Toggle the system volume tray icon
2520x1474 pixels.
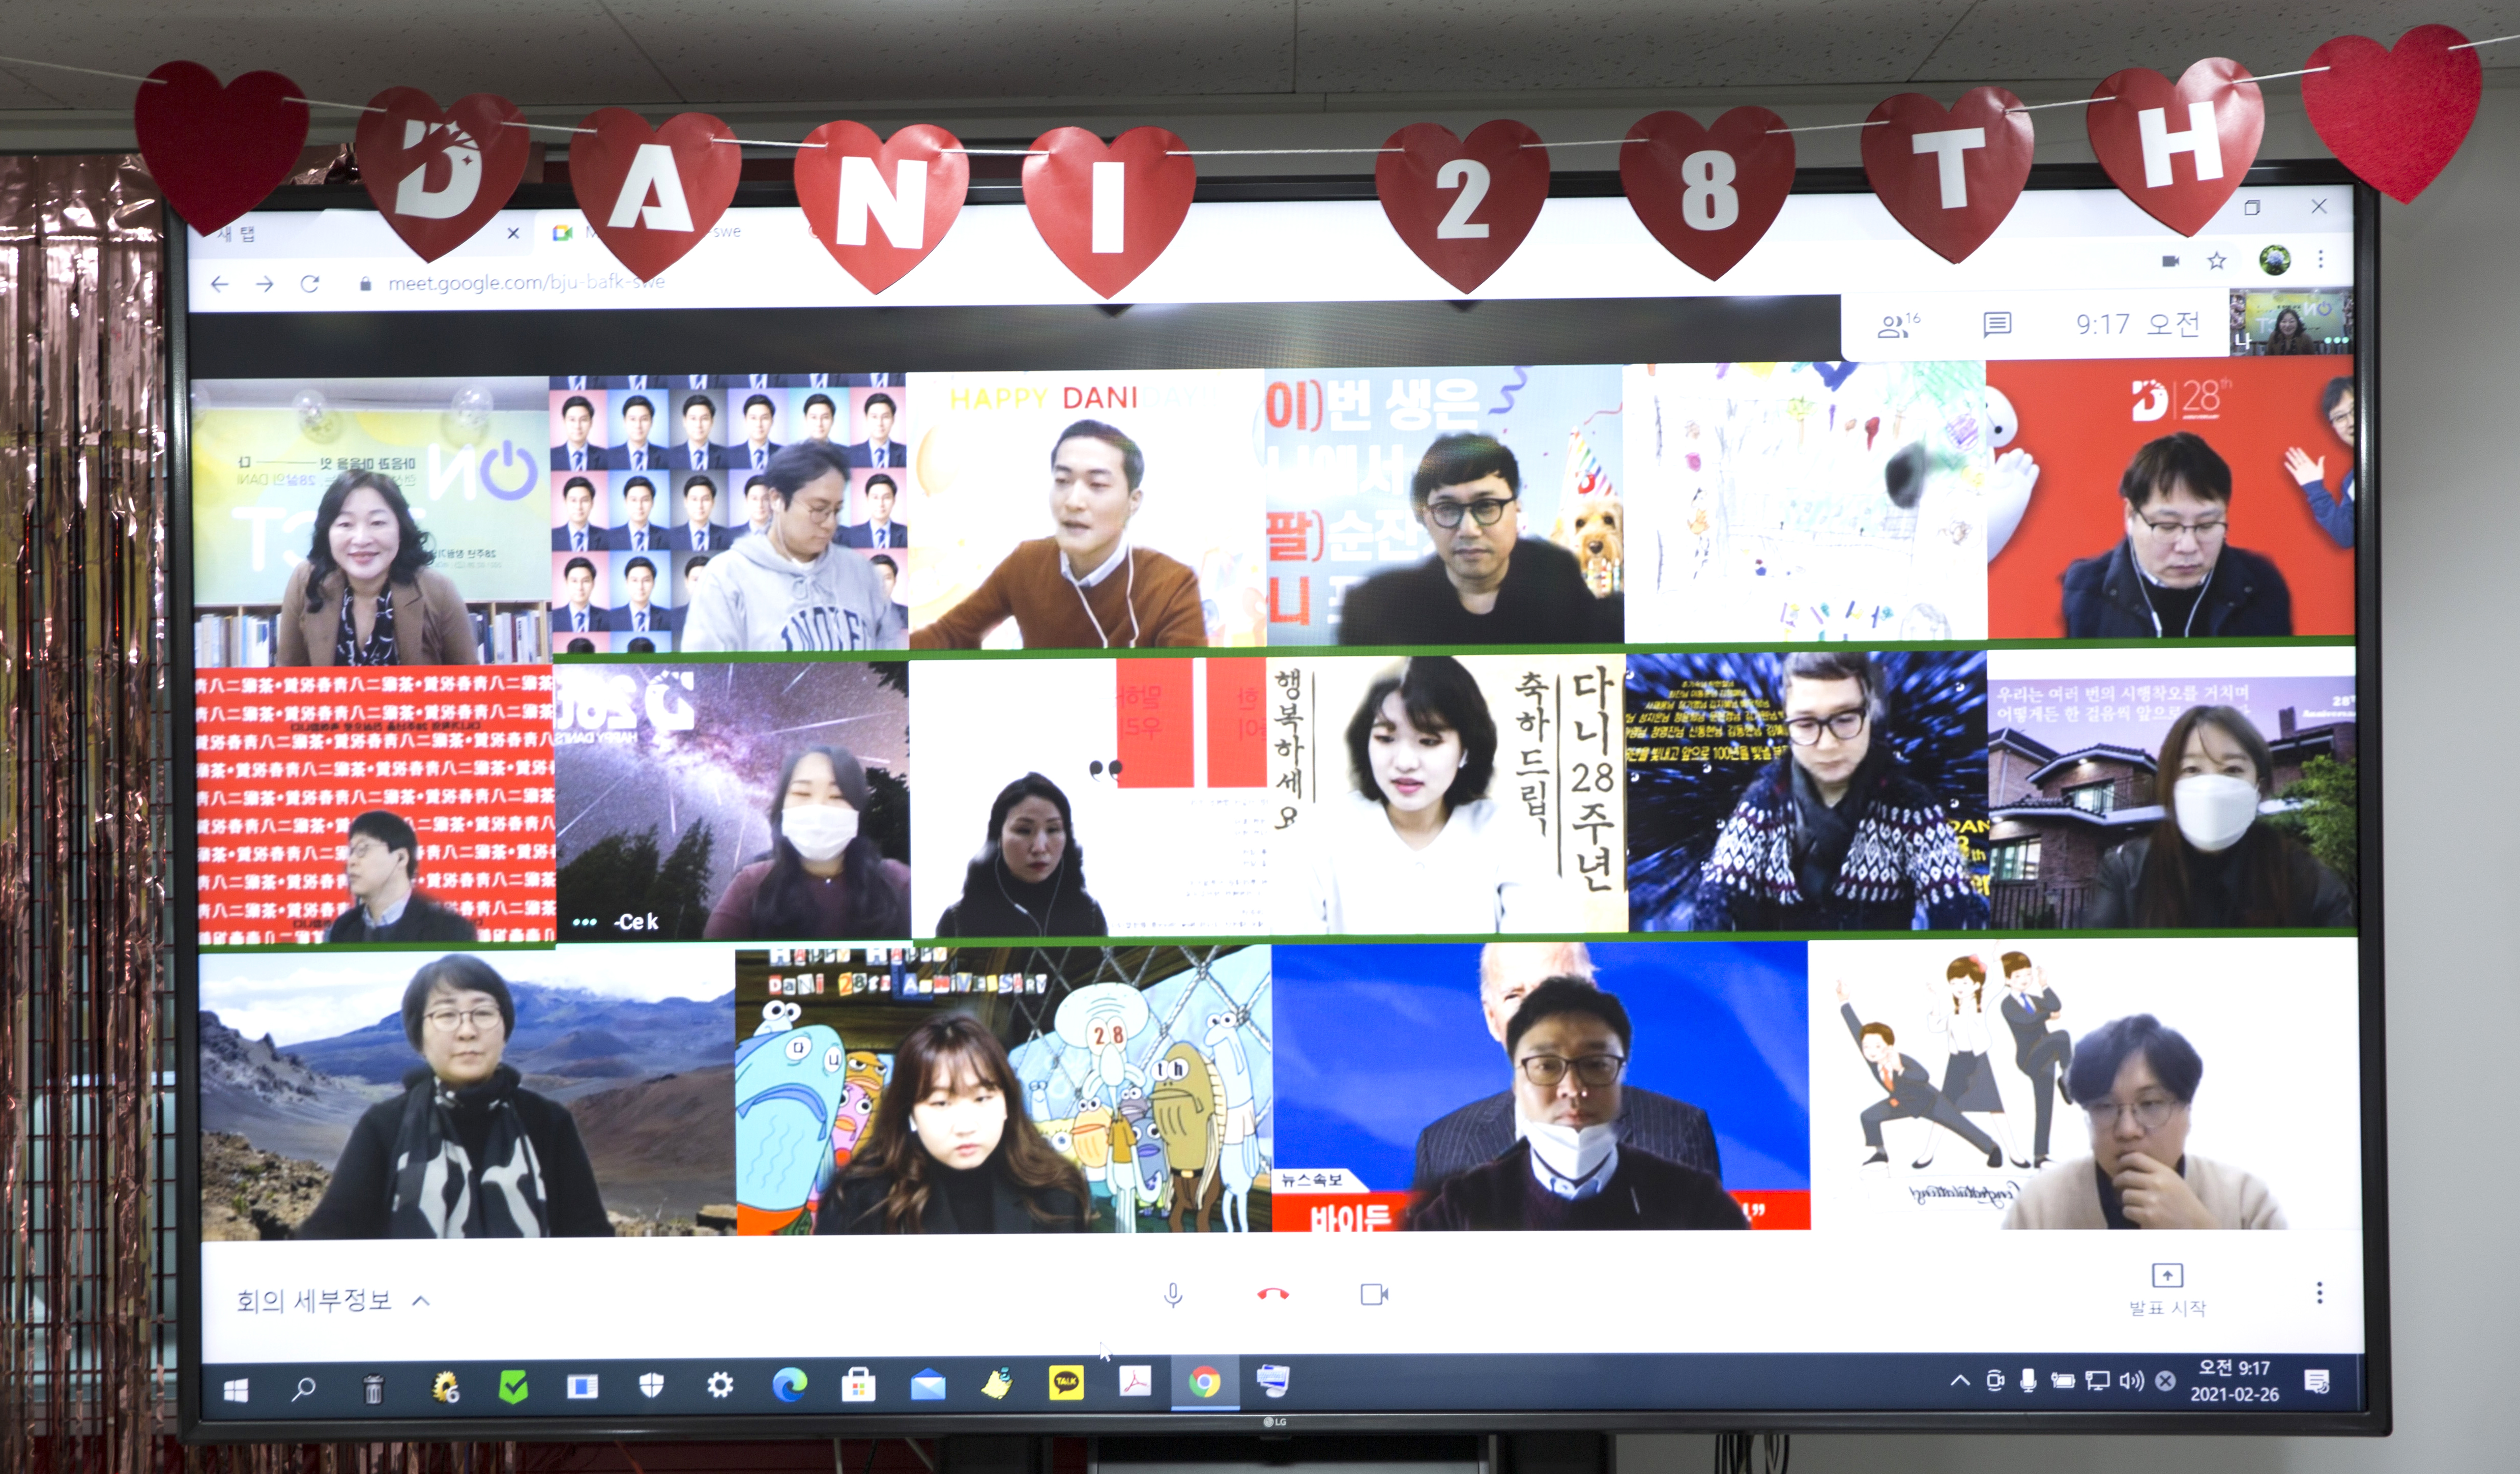2131,1381
